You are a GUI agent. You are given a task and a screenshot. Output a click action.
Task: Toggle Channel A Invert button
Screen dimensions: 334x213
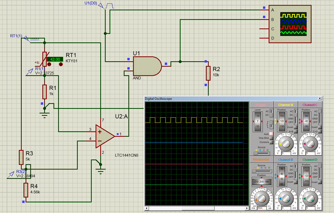click(296, 127)
